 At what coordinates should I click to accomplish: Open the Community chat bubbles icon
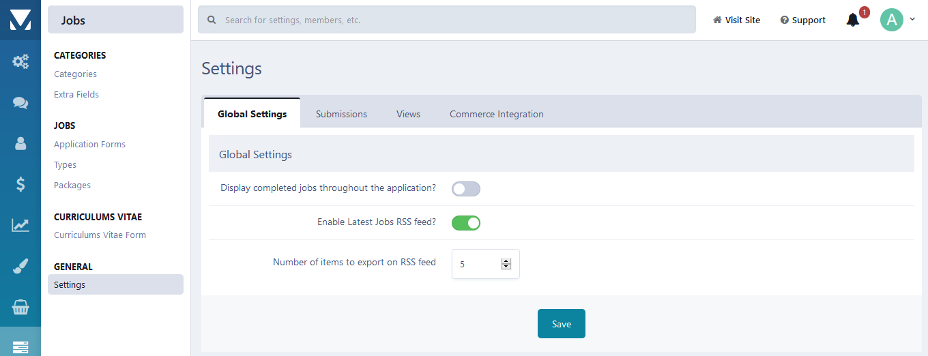tap(20, 103)
